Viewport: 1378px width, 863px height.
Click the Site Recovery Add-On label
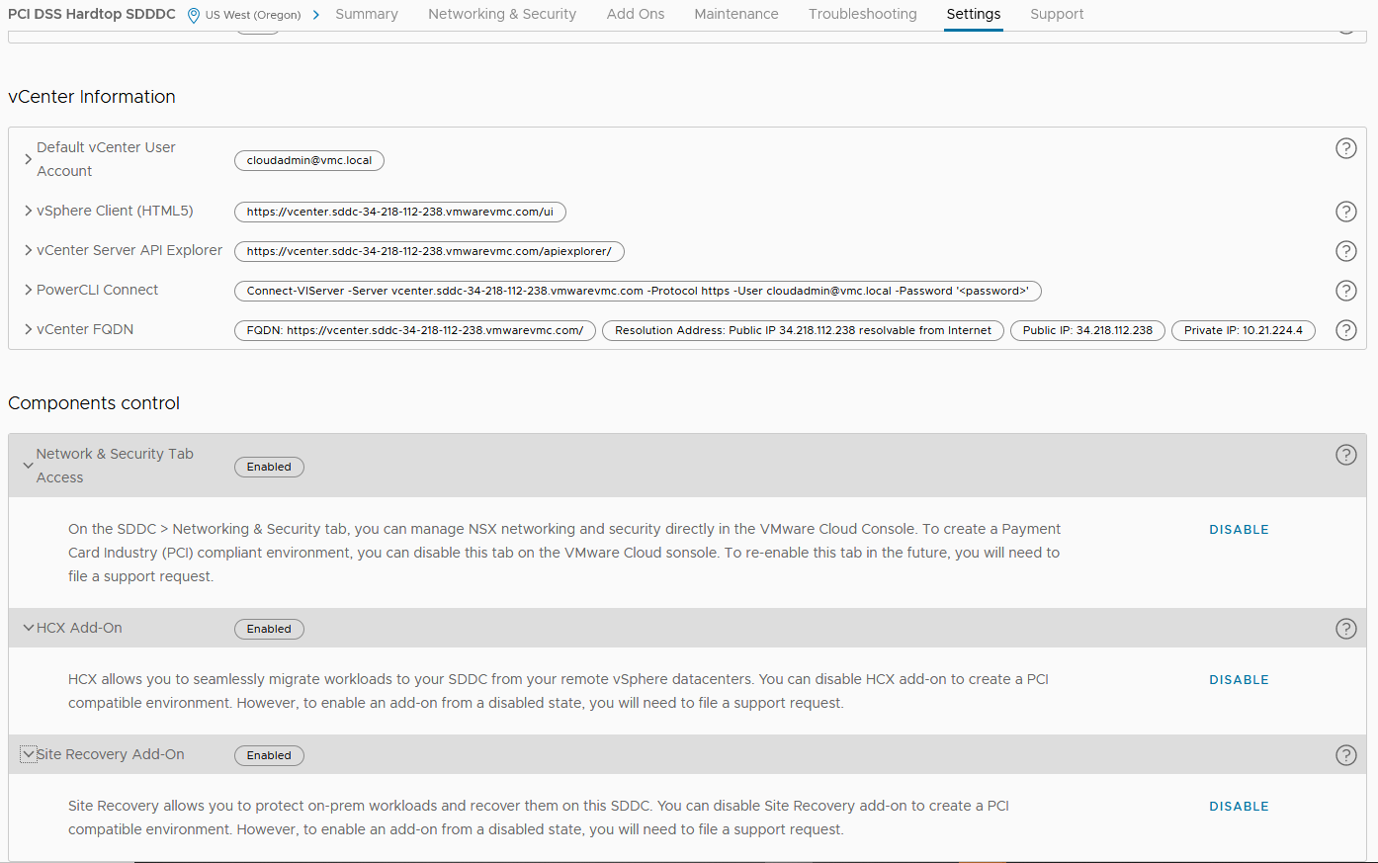coord(111,754)
